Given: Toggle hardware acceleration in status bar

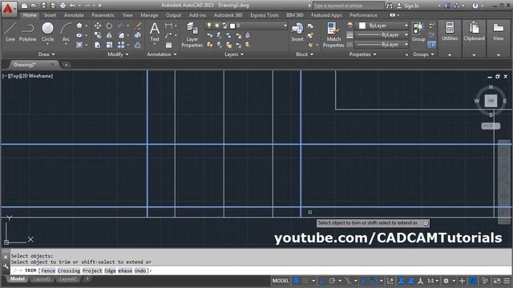Looking at the screenshot, I should click(x=473, y=281).
